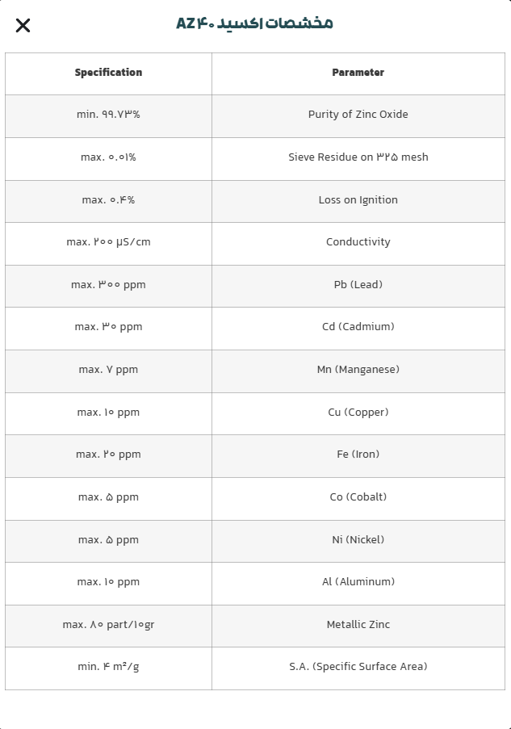
Task: Click the Sieve Residue on mesh parameter
Action: [x=358, y=157]
